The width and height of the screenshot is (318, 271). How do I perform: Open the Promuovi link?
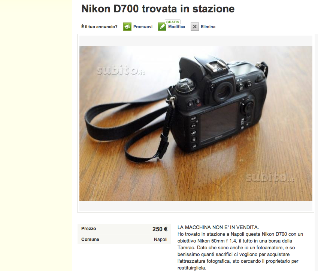click(143, 27)
